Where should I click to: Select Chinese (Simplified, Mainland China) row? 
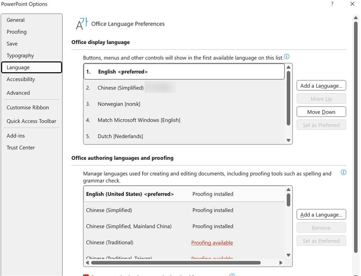185,226
